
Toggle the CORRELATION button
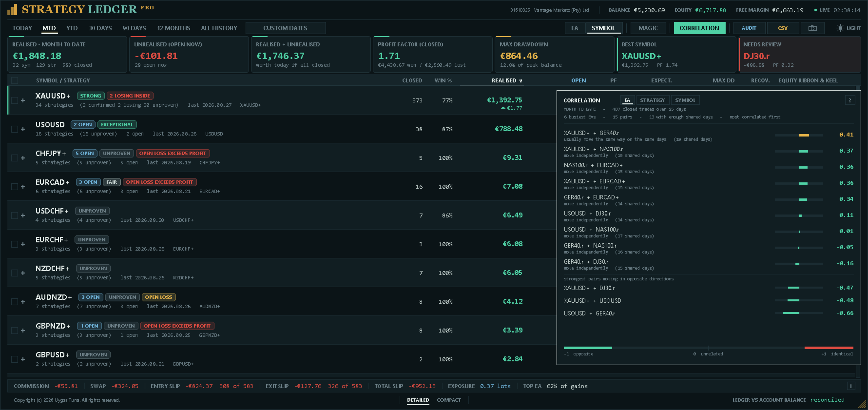click(699, 28)
